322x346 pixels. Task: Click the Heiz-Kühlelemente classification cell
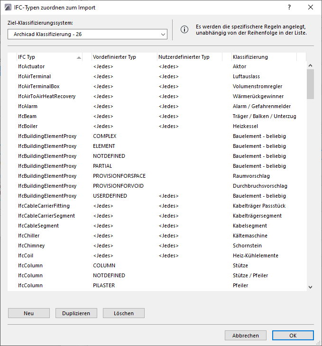(256, 255)
